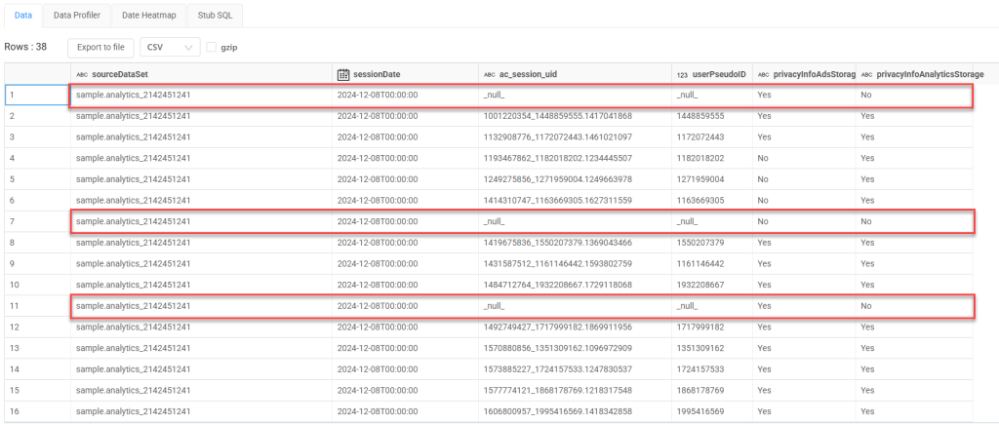The image size is (999, 424).
Task: Click the sourceDataSet cell in row 9
Action: pos(201,263)
